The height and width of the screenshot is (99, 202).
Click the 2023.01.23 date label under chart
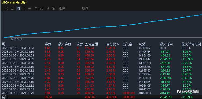pos(16,40)
